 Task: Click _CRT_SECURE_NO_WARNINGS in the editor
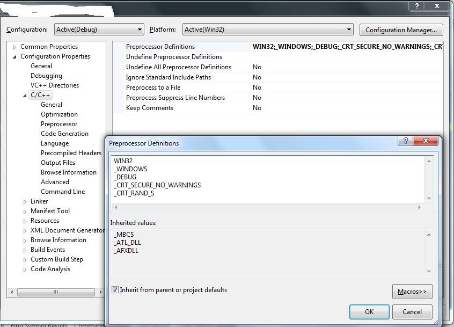pos(157,185)
